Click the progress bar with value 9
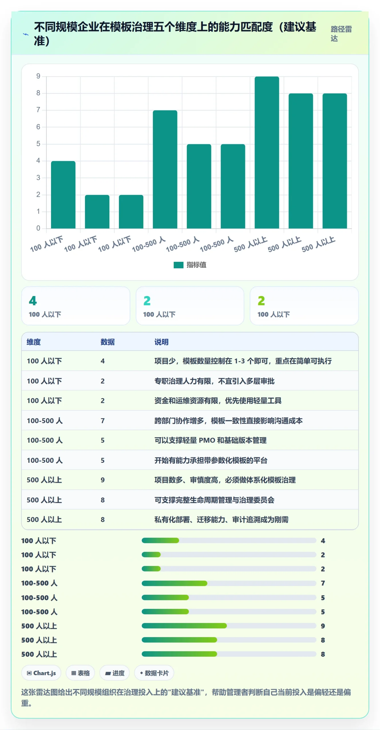The width and height of the screenshot is (380, 730). [x=229, y=626]
